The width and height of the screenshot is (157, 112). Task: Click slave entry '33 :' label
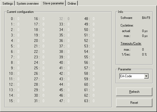[x=62, y=24]
